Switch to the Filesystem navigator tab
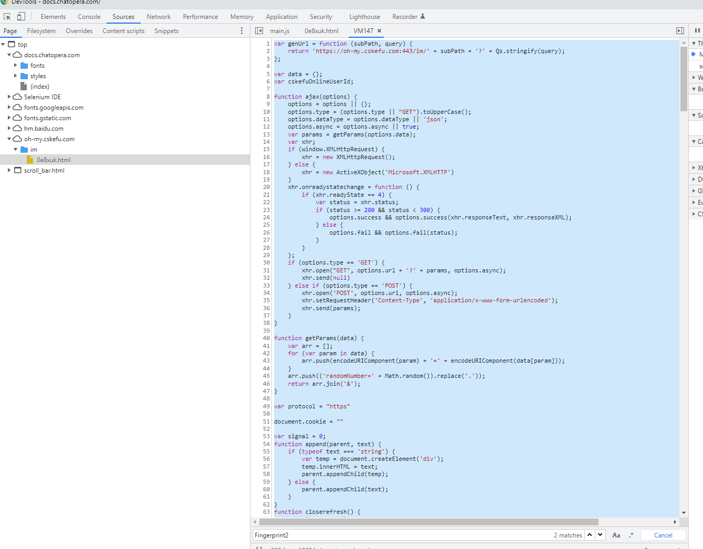This screenshot has width=703, height=549. 41,31
